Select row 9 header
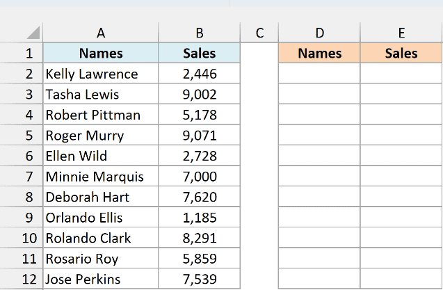The width and height of the screenshot is (443, 290). pos(22,217)
